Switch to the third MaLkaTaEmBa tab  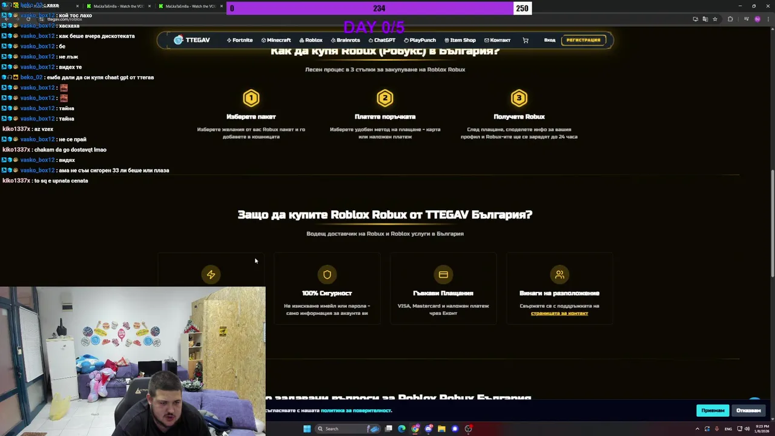point(191,6)
